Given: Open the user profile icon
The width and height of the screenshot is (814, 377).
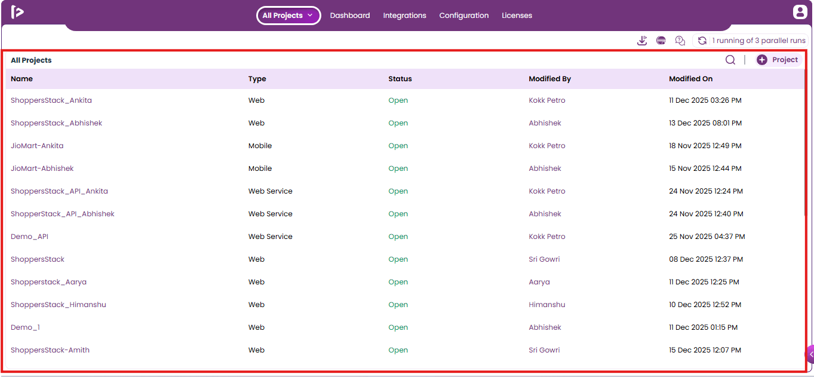Looking at the screenshot, I should [x=800, y=12].
